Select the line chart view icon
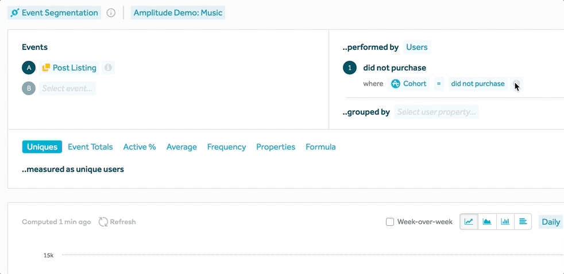 click(x=469, y=222)
